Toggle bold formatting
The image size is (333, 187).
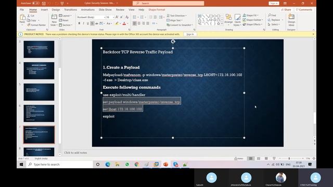(79, 23)
